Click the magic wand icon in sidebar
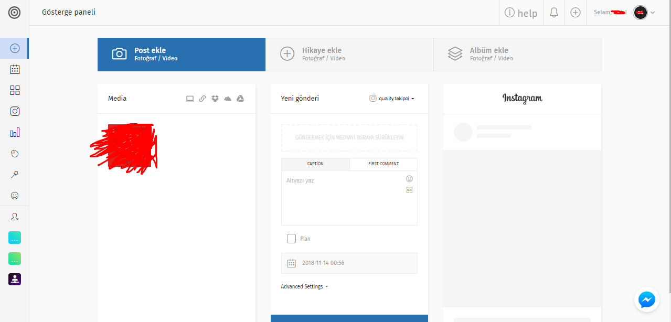671x322 pixels. [x=15, y=175]
